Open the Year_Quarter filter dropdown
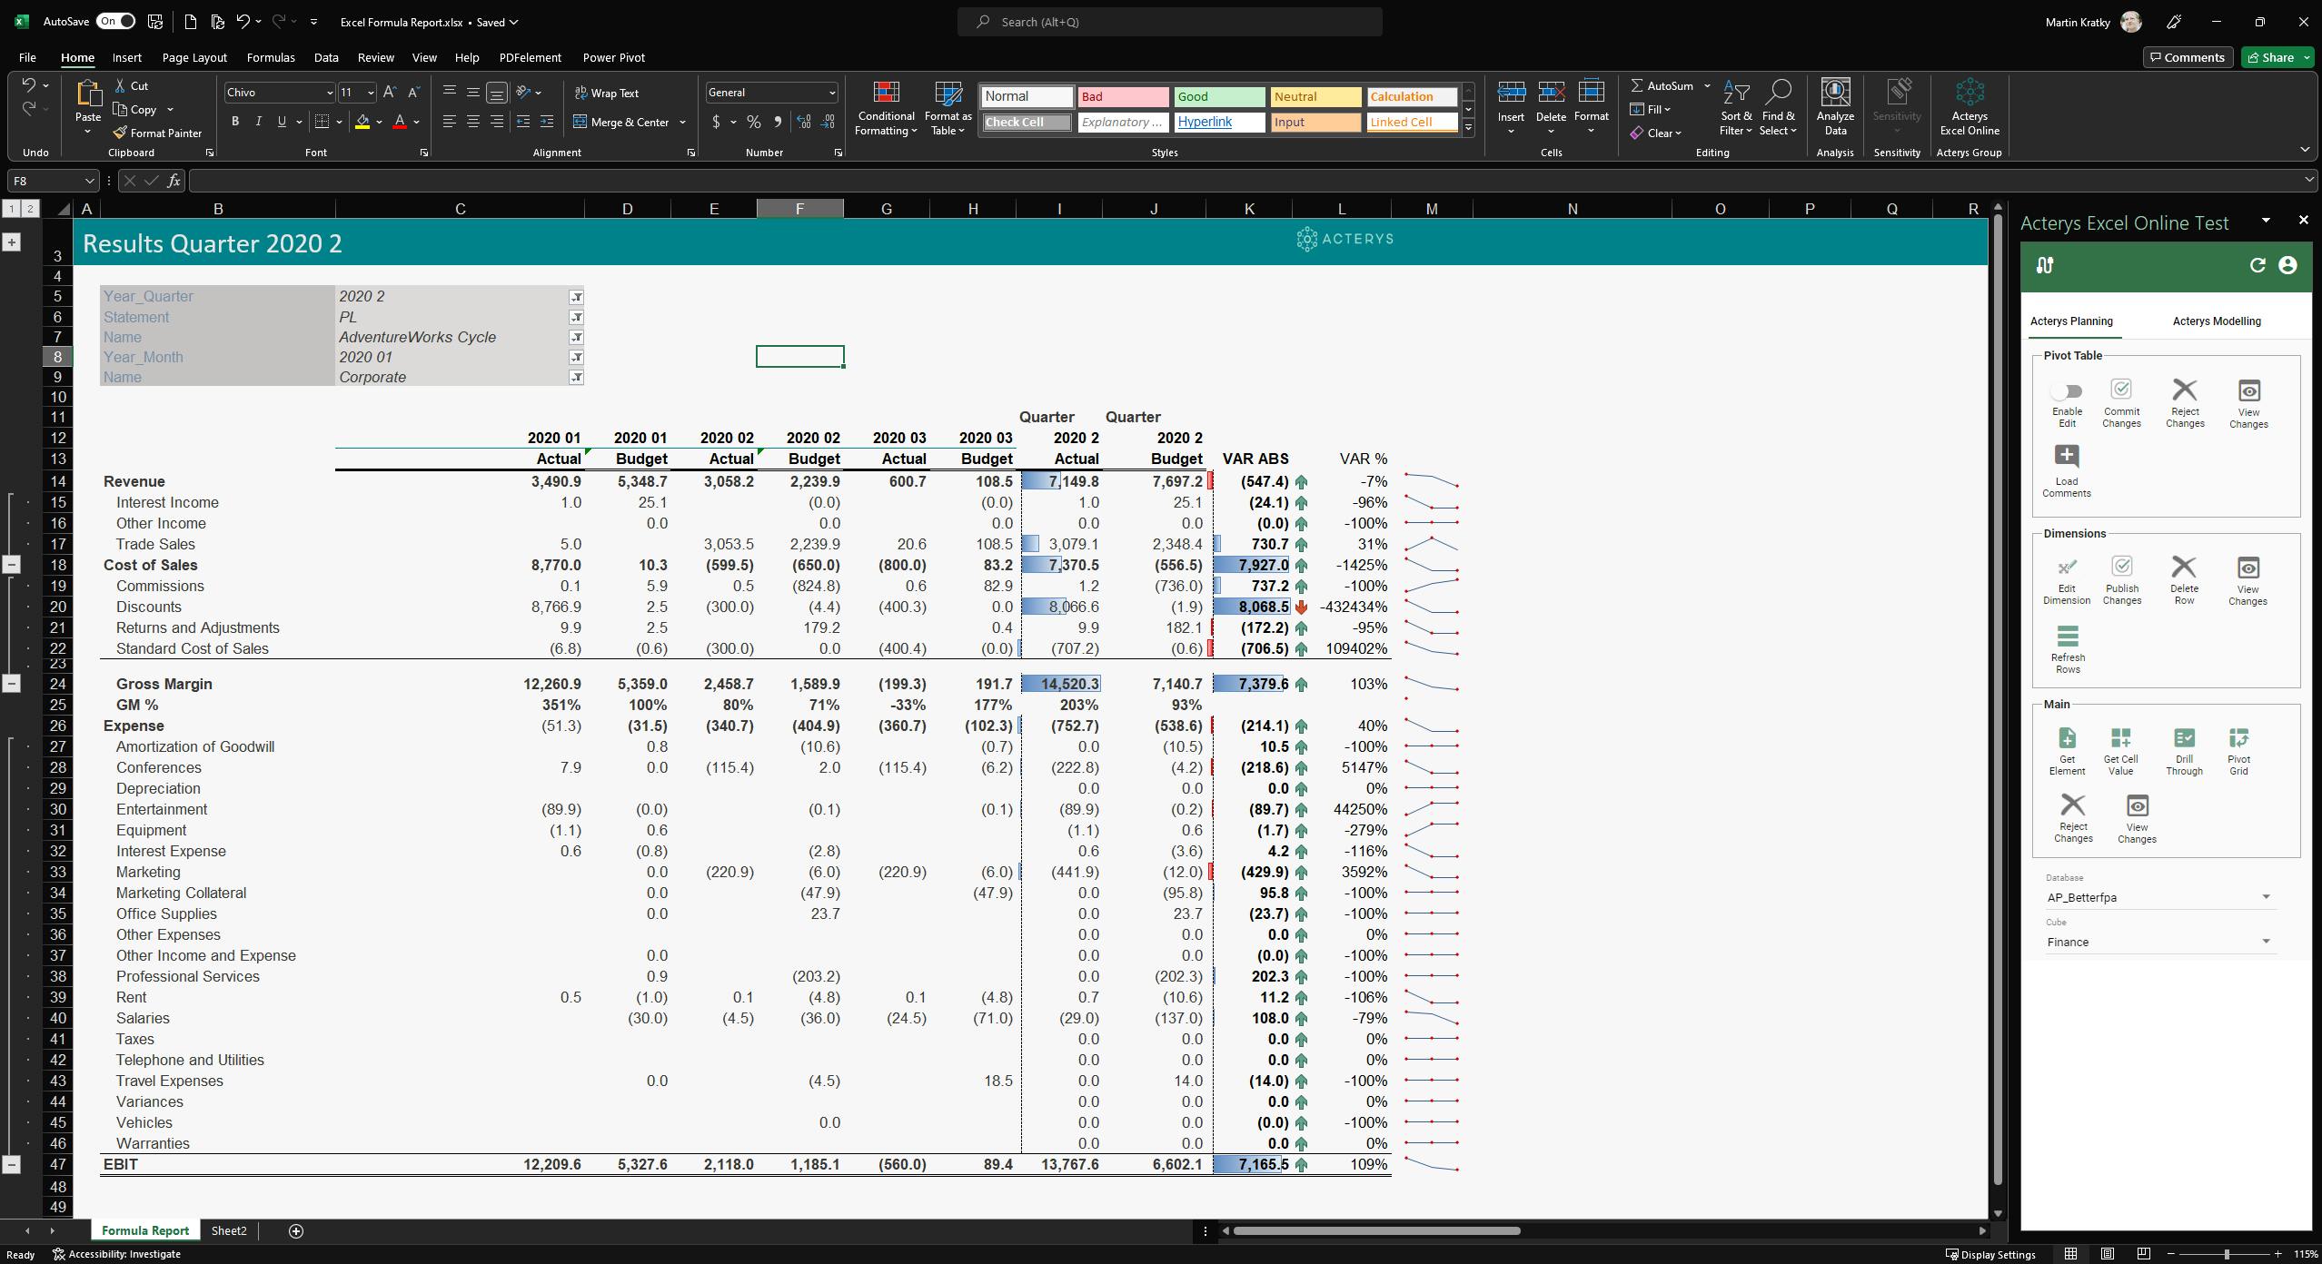 pyautogui.click(x=576, y=298)
